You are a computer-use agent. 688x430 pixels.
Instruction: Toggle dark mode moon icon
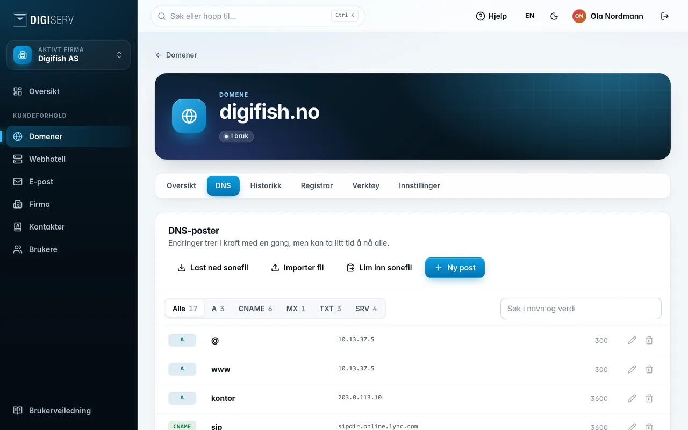[554, 16]
